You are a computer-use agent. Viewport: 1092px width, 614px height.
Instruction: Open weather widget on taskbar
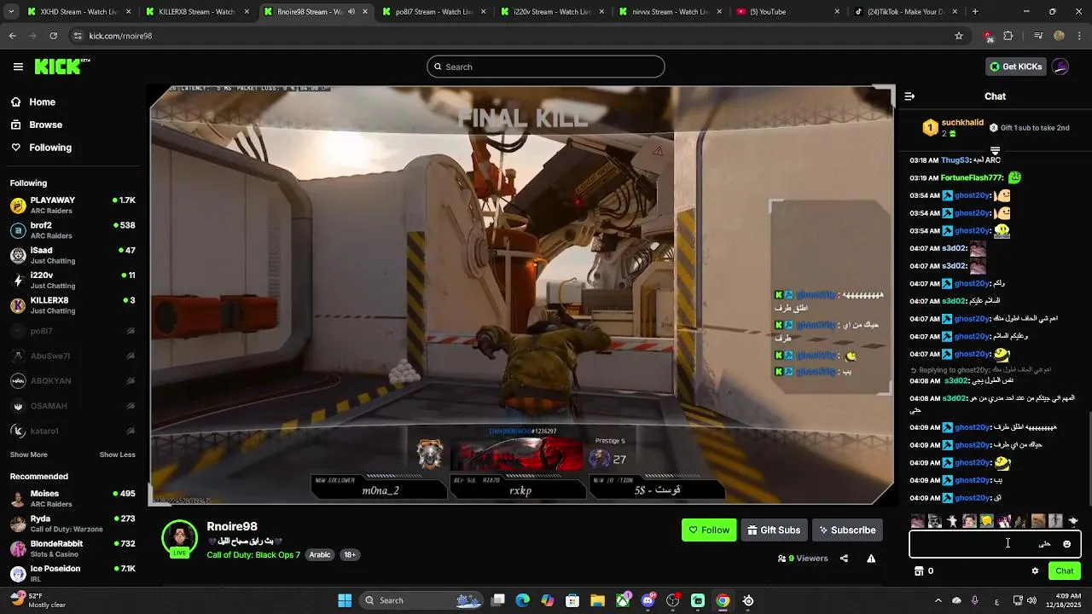pos(38,600)
